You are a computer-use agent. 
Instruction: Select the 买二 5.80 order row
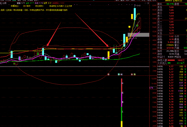(x=172, y=25)
